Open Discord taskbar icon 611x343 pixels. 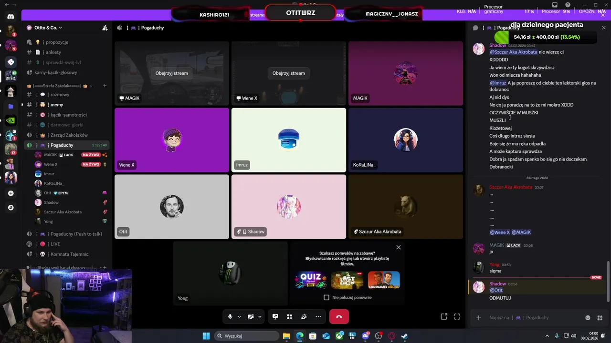(x=366, y=336)
